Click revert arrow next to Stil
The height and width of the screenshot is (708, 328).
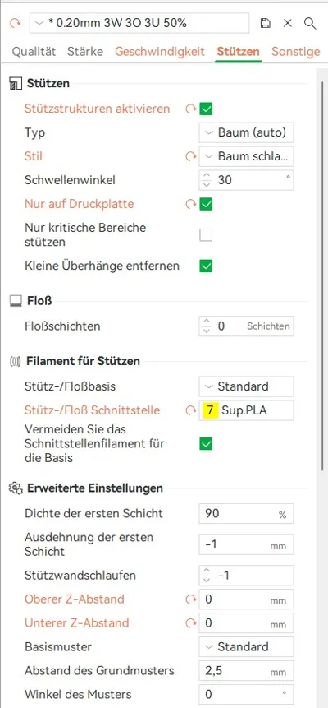[x=192, y=157]
